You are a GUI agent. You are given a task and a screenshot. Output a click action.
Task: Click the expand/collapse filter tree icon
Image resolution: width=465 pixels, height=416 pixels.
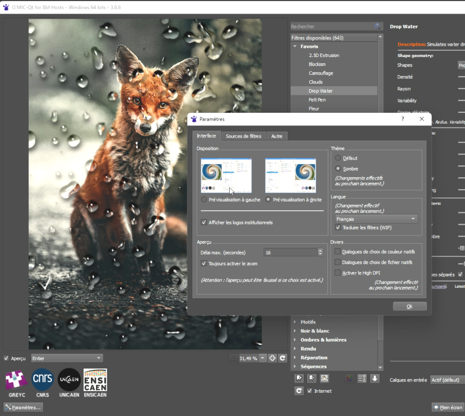point(362,378)
